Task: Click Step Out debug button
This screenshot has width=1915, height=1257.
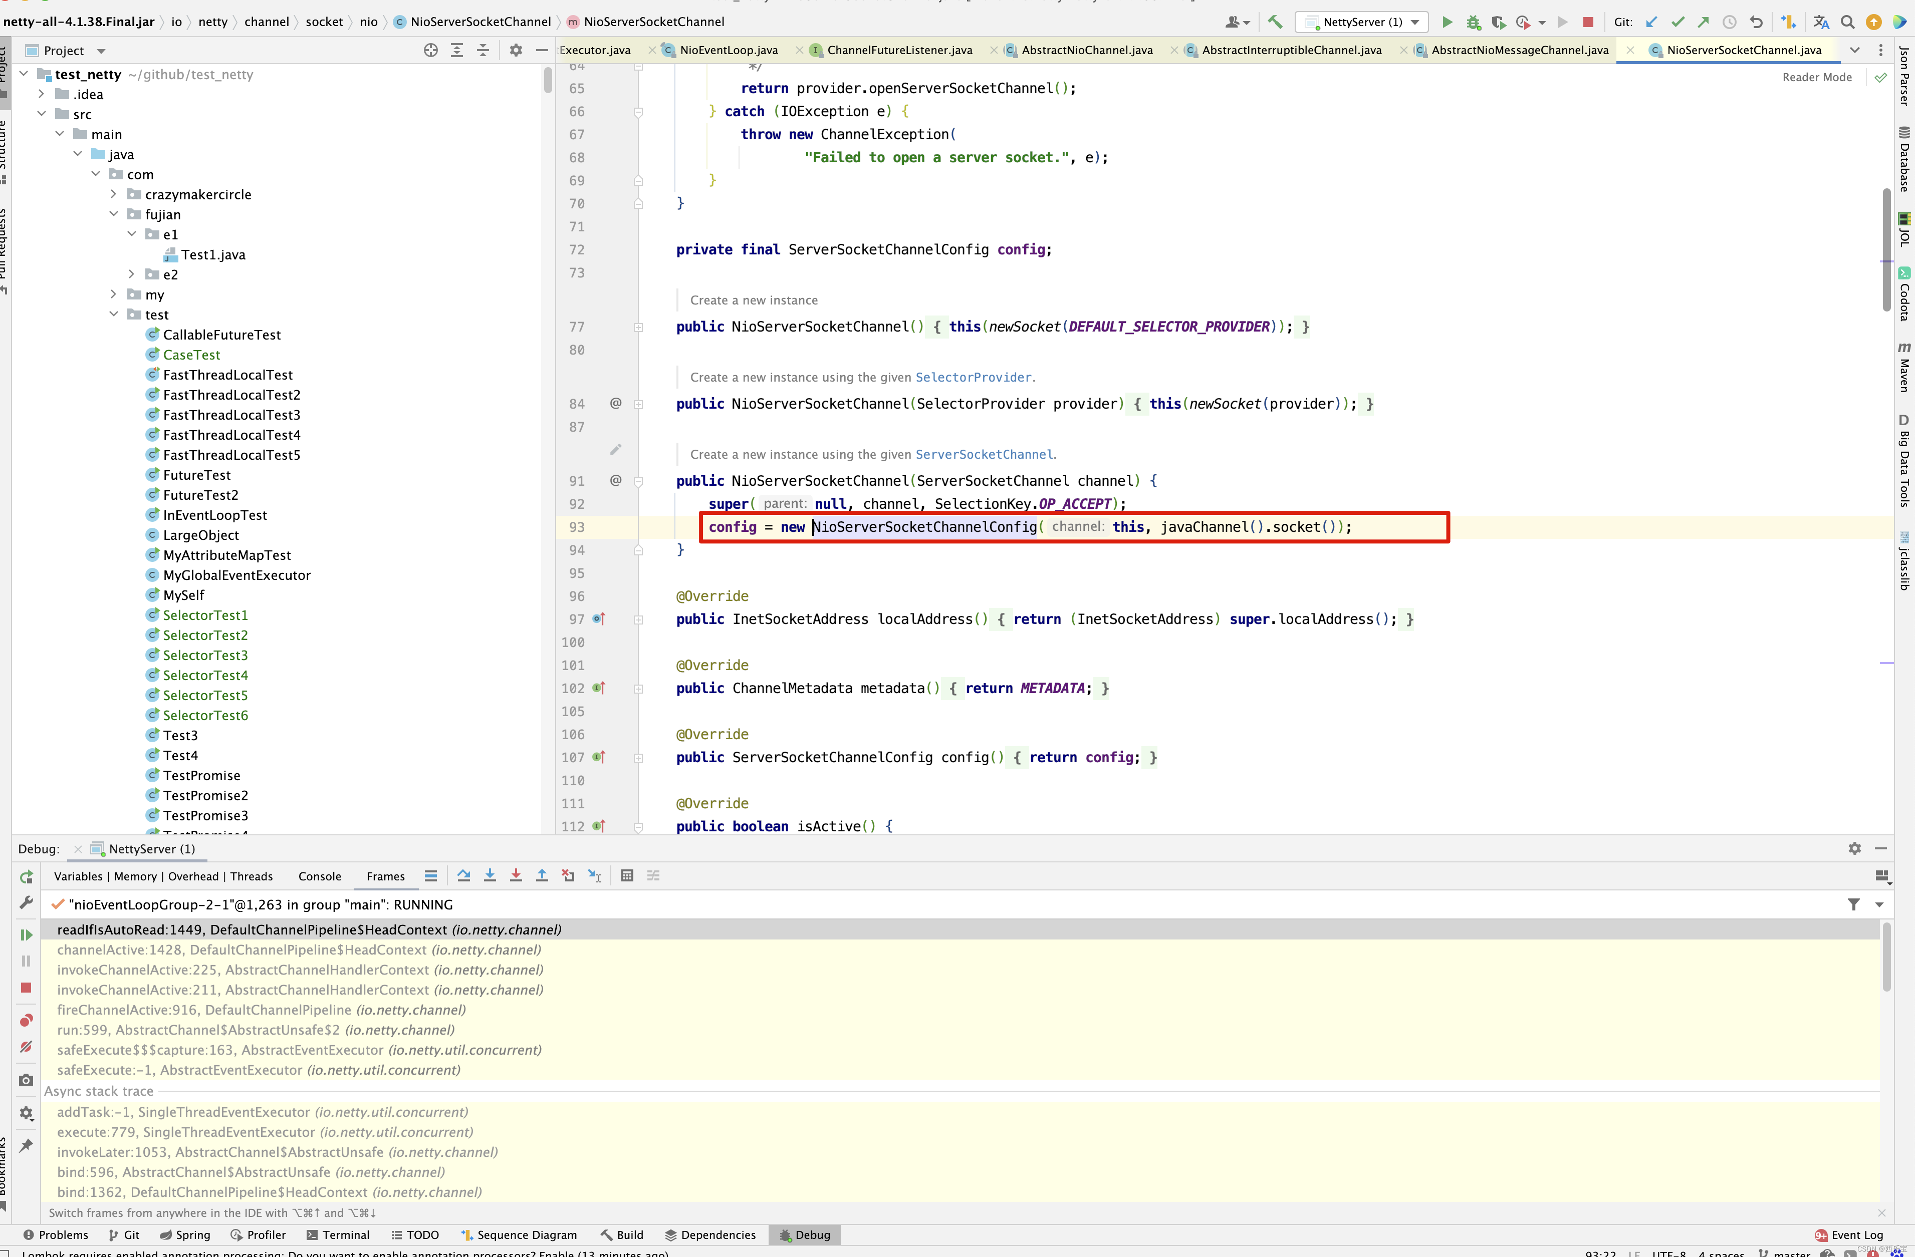Action: click(x=542, y=876)
